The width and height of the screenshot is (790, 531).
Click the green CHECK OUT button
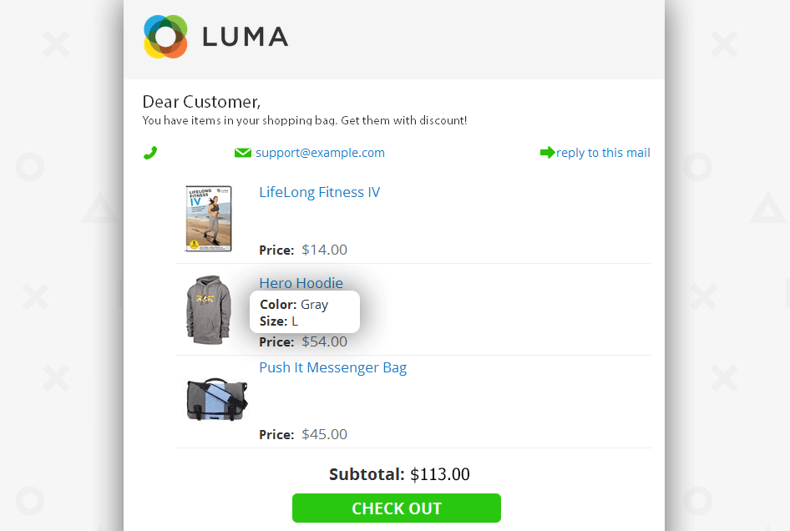coord(397,508)
